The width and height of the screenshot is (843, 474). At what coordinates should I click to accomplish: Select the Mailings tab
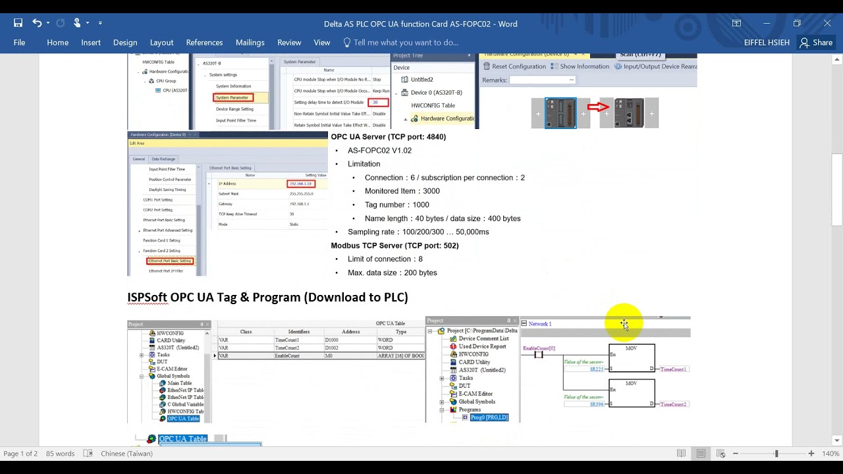click(250, 42)
